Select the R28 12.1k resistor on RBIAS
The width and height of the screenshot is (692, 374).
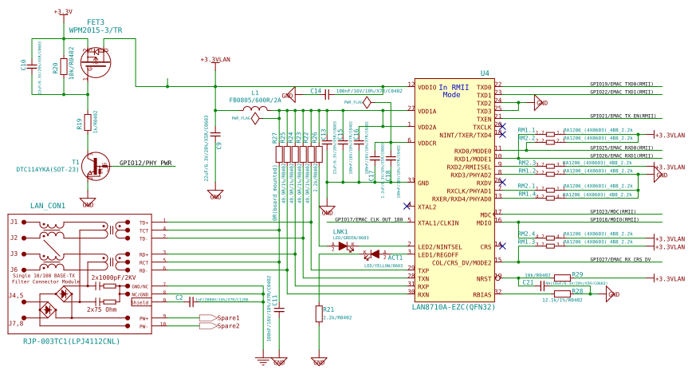(562, 293)
